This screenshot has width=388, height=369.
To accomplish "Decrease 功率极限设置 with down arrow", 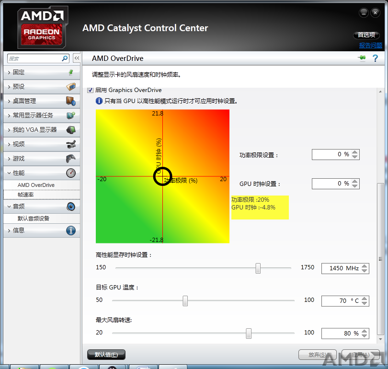I will (x=355, y=157).
